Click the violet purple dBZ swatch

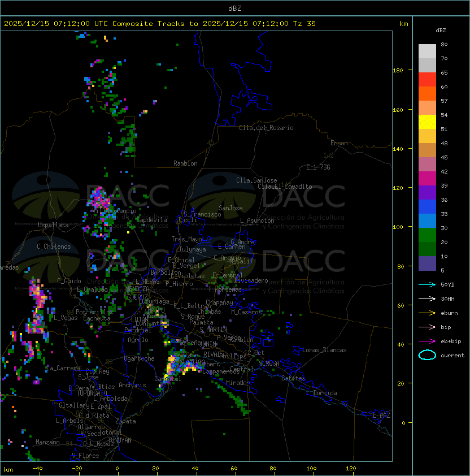[x=427, y=192]
